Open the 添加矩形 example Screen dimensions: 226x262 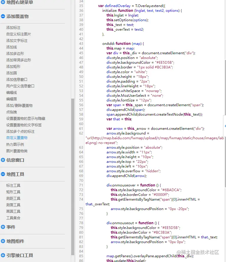coord(13,66)
